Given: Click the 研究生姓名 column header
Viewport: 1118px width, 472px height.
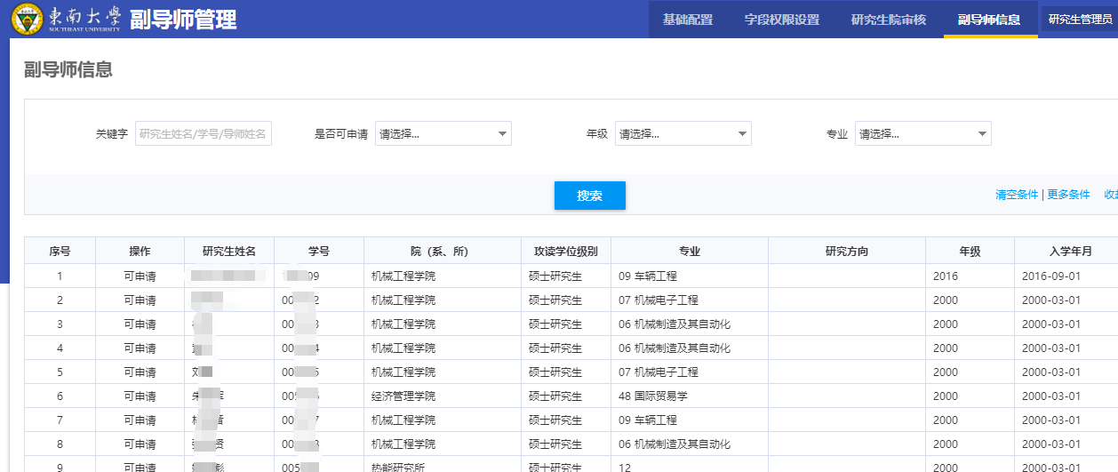Looking at the screenshot, I should [229, 252].
